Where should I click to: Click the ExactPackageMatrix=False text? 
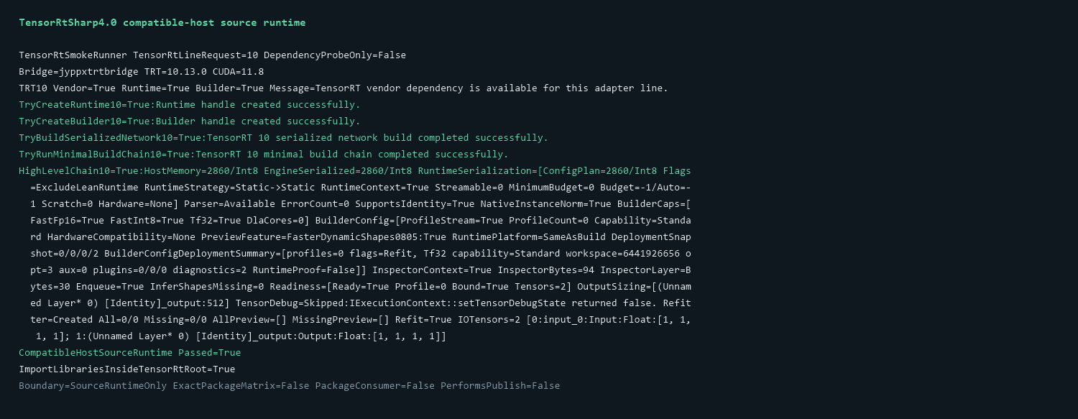point(241,386)
